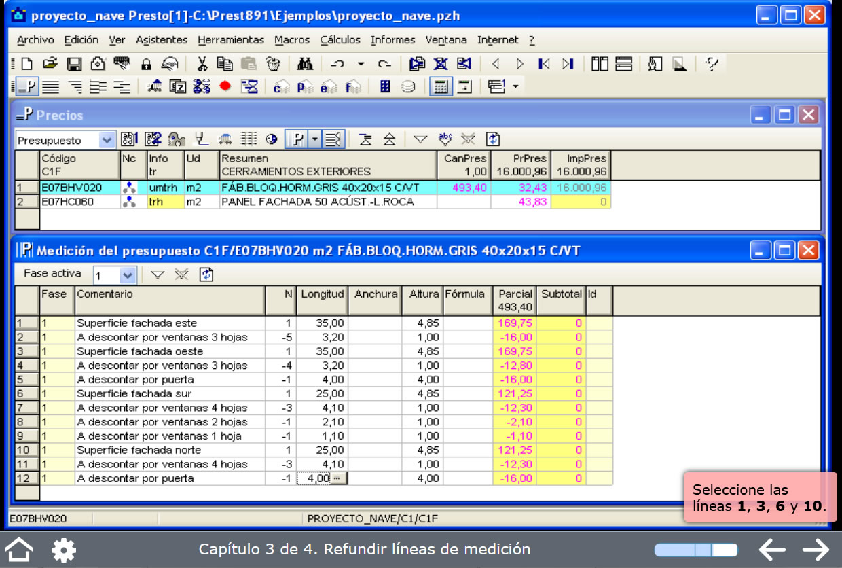This screenshot has height=568, width=842.
Task: Open the Herramientas menu
Action: [231, 40]
